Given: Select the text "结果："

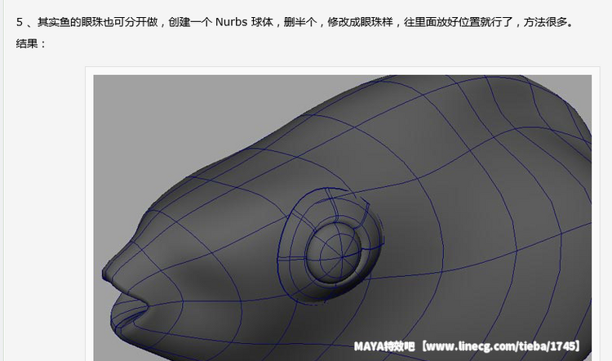Looking at the screenshot, I should pos(31,44).
